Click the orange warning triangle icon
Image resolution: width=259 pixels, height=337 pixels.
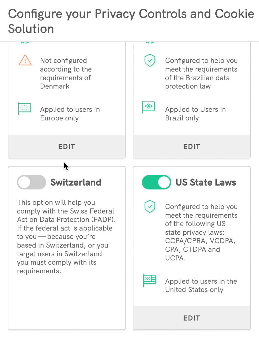(x=25, y=60)
